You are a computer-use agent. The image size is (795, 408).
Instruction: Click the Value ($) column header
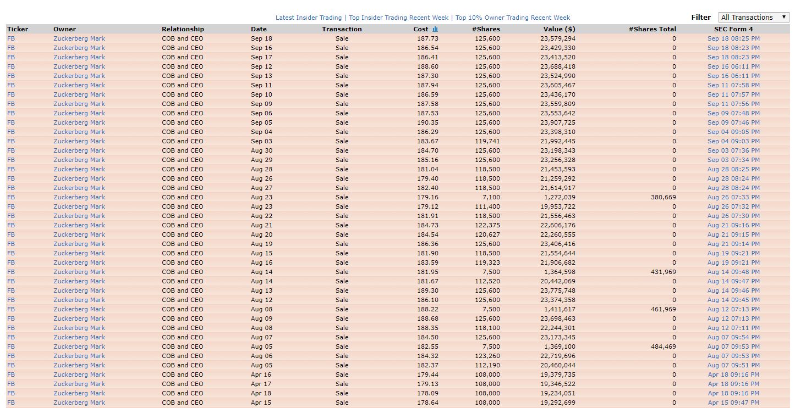click(x=559, y=29)
